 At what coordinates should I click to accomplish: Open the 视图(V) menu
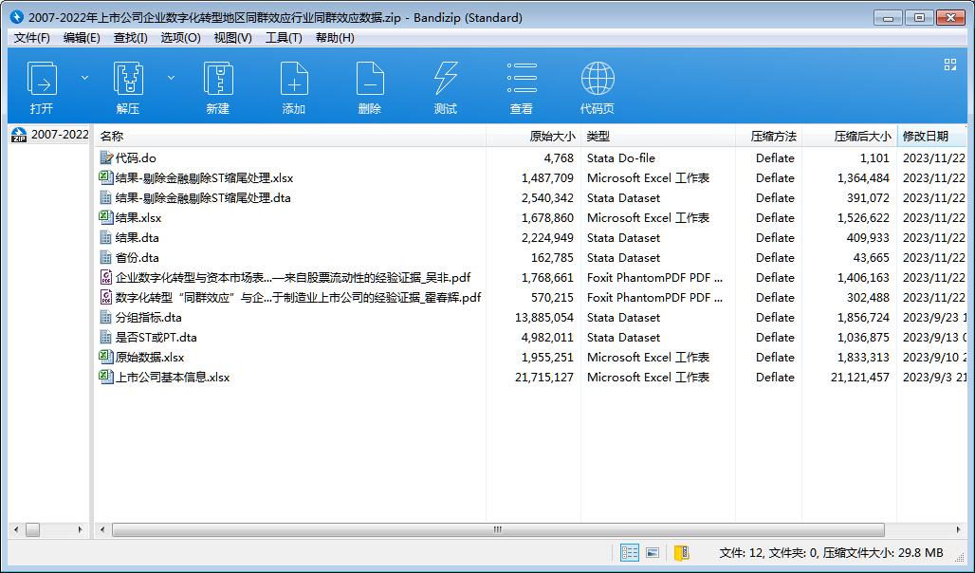[232, 38]
